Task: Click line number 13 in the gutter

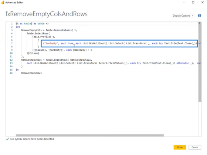Action: [x=11, y=63]
